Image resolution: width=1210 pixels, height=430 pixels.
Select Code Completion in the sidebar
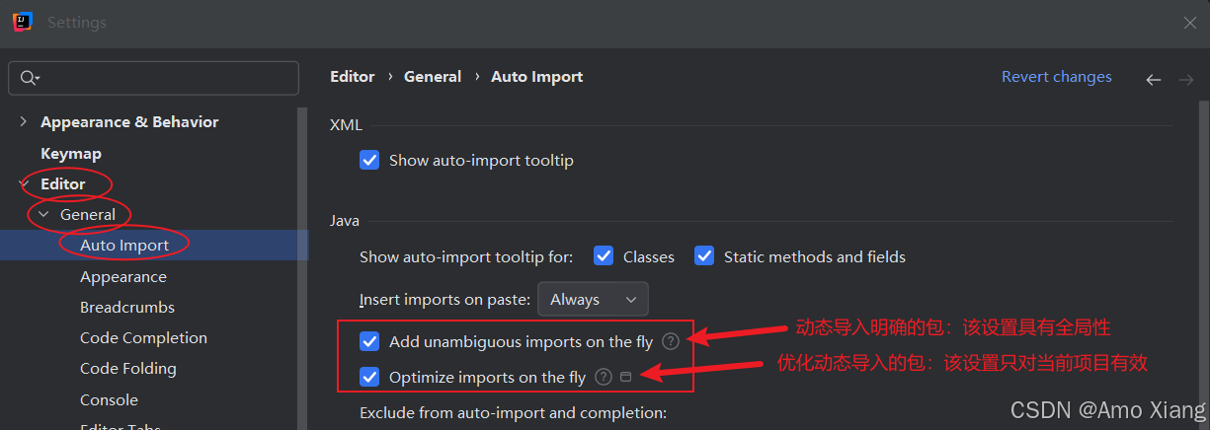pyautogui.click(x=143, y=337)
